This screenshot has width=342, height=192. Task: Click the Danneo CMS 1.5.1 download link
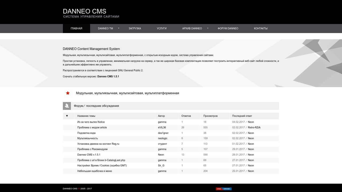(x=108, y=76)
